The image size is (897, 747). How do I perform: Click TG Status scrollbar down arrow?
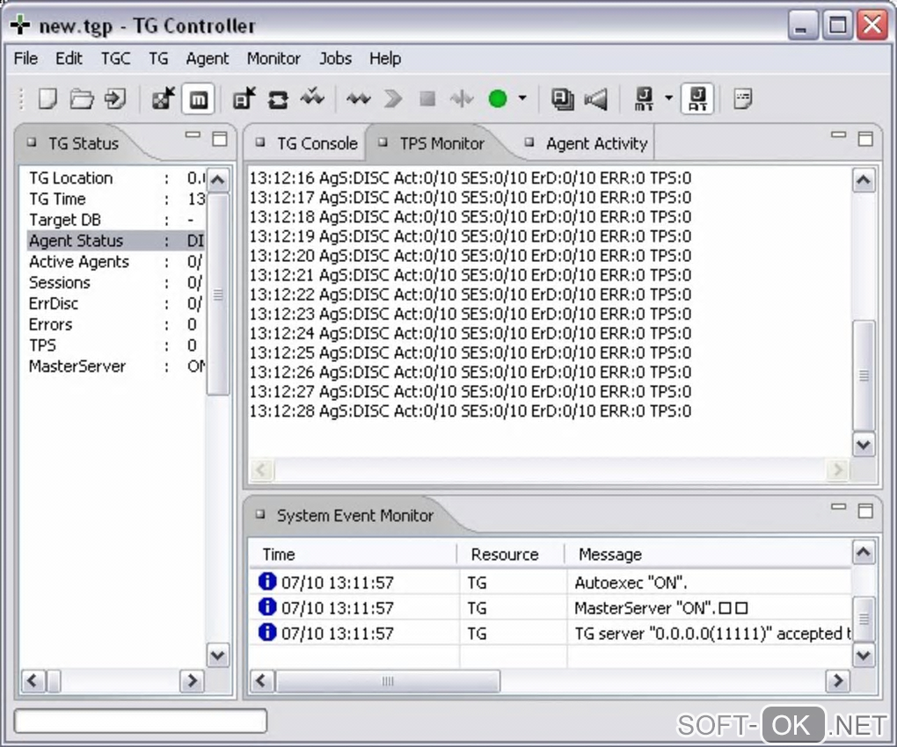tap(217, 655)
